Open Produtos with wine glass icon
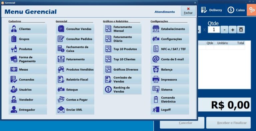 click(x=28, y=49)
